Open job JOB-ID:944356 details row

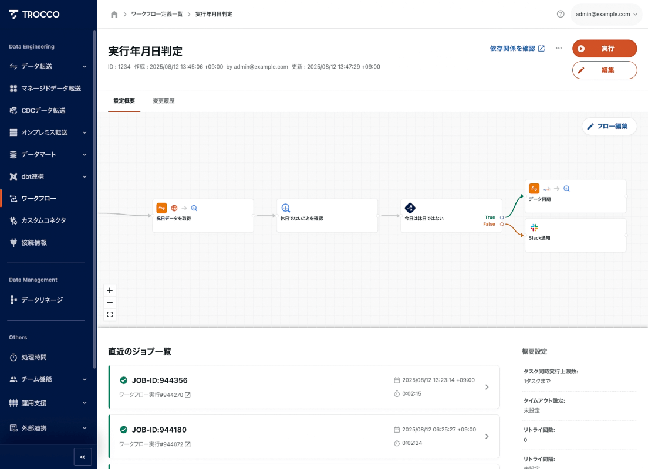point(304,387)
